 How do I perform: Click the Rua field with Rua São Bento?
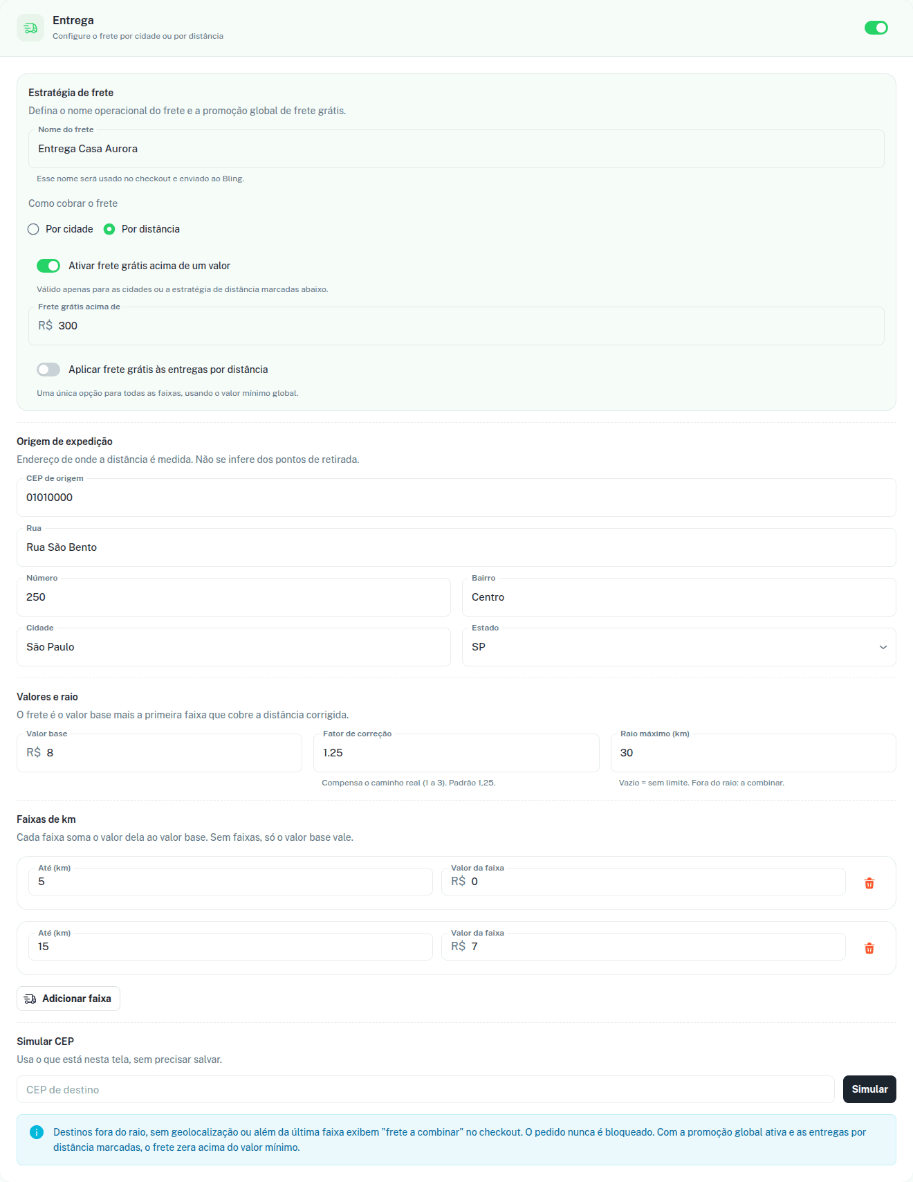pos(456,547)
